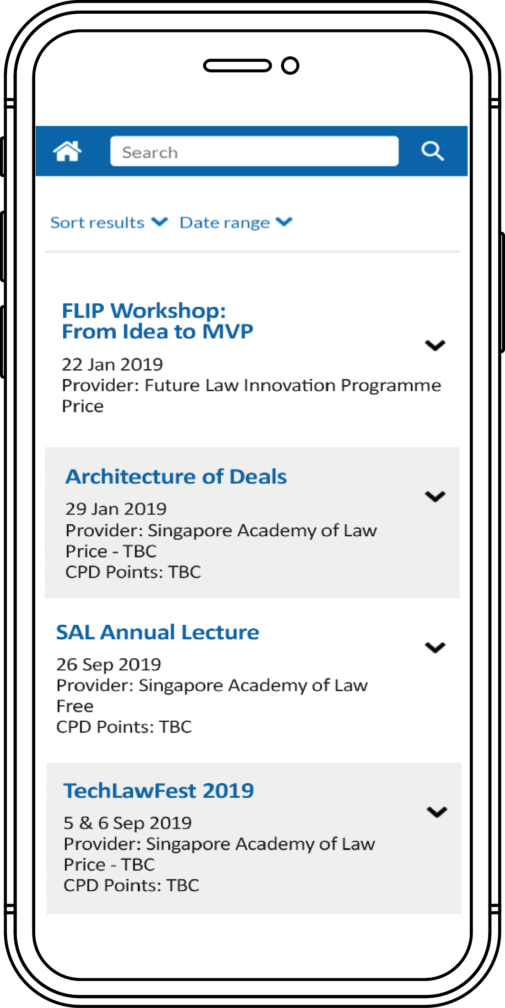
Task: Open the Sort results dropdown
Action: pyautogui.click(x=109, y=223)
